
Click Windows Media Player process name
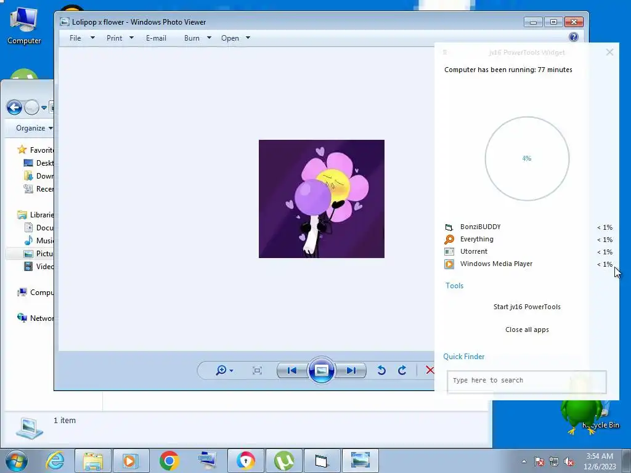496,264
